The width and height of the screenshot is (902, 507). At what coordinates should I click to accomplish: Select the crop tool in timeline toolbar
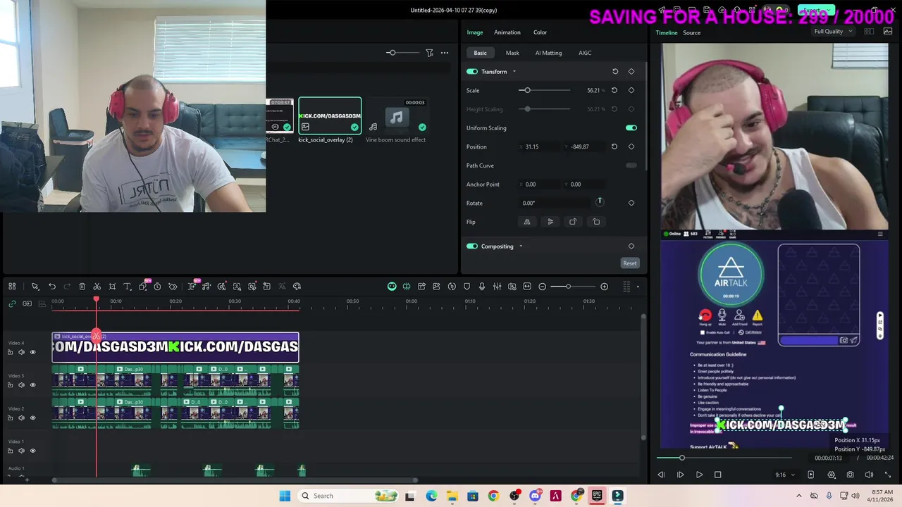[x=112, y=287]
